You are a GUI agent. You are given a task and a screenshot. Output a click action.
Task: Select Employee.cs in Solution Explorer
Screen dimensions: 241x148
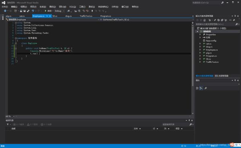(212, 50)
